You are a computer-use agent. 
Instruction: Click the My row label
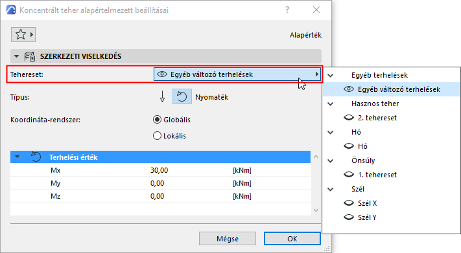click(x=56, y=183)
